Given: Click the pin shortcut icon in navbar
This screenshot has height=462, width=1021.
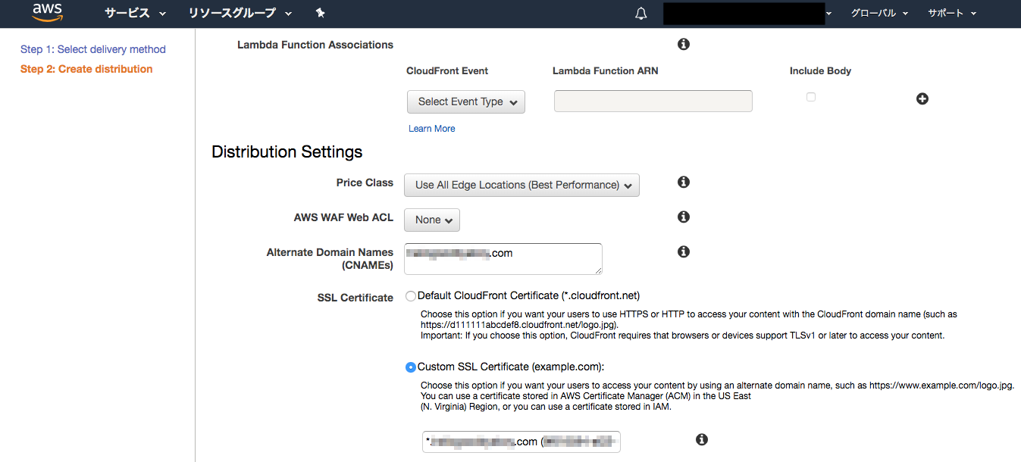Looking at the screenshot, I should [x=320, y=13].
